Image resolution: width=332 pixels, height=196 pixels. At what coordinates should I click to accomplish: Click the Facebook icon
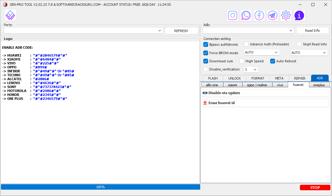tap(259, 15)
